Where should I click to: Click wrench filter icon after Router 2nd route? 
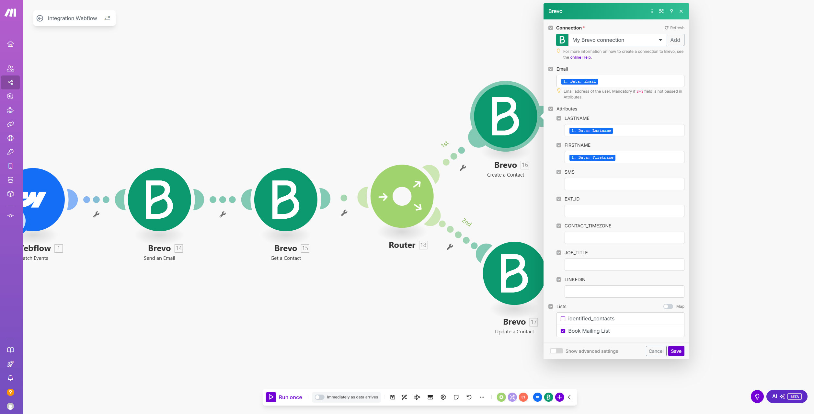[450, 247]
